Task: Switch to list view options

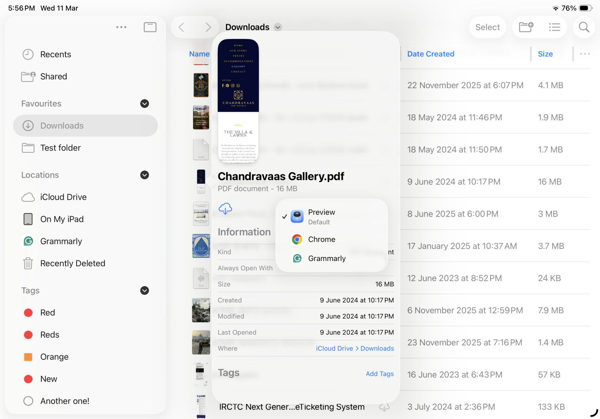Action: tap(554, 27)
